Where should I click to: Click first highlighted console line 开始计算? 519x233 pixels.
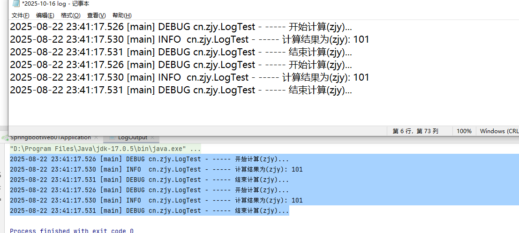(149, 159)
